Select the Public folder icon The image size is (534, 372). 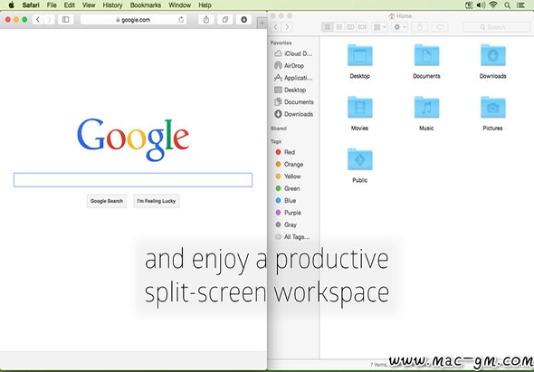[x=360, y=159]
